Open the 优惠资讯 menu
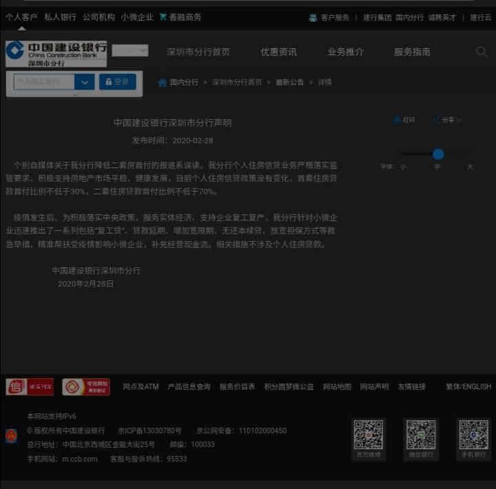The height and width of the screenshot is (489, 496). pos(279,52)
